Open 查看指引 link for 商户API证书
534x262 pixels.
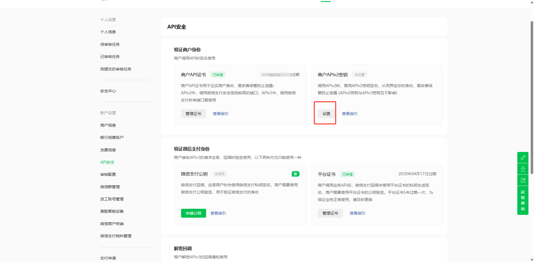221,114
